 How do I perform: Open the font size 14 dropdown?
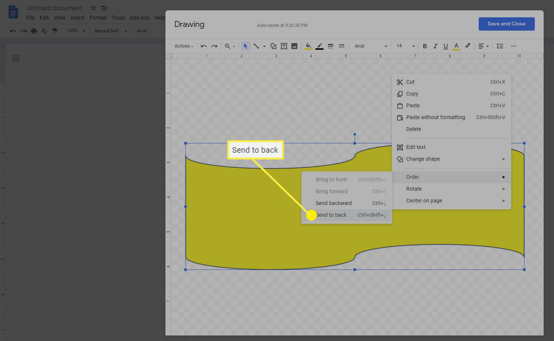(x=406, y=46)
